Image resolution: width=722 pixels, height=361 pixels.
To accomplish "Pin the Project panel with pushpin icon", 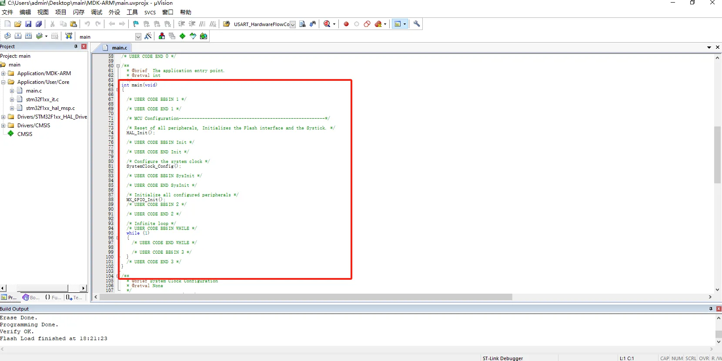I will click(x=76, y=46).
